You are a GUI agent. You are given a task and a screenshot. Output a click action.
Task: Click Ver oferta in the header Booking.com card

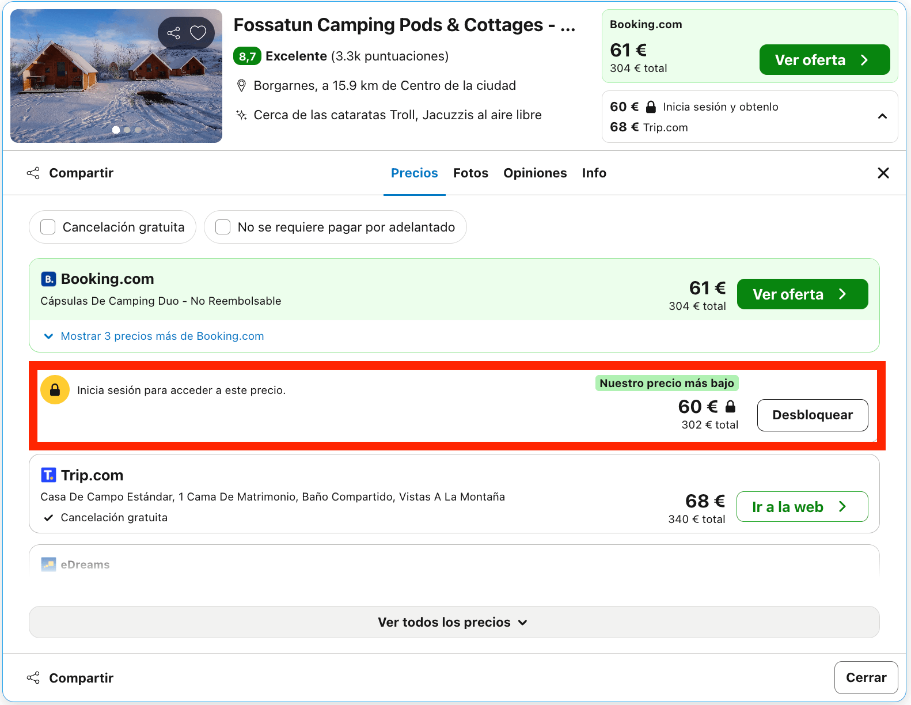[x=825, y=60]
